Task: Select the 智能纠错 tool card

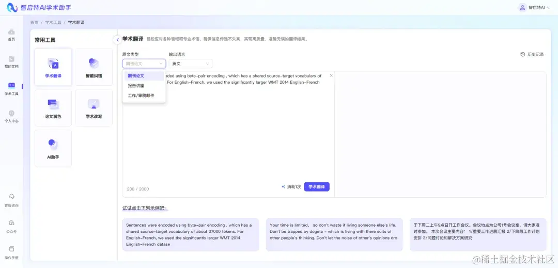Action: point(94,67)
